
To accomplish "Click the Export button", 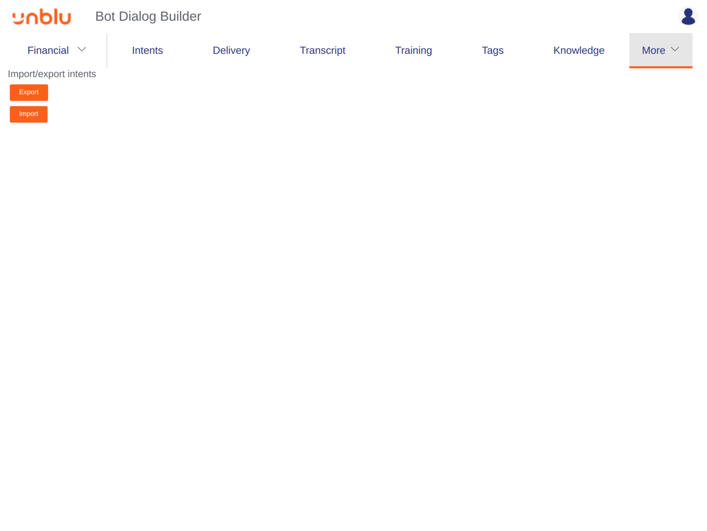I will tap(28, 92).
